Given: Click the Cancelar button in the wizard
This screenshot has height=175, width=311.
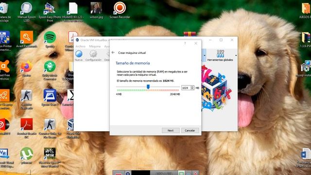Looking at the screenshot, I should pyautogui.click(x=190, y=130).
